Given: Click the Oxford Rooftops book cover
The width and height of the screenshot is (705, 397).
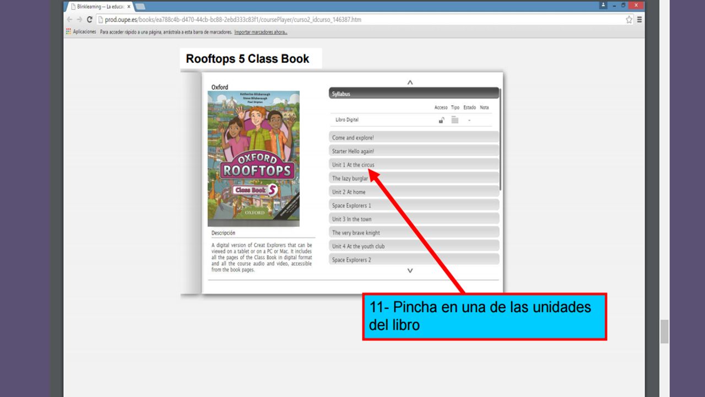Looking at the screenshot, I should pos(253,159).
